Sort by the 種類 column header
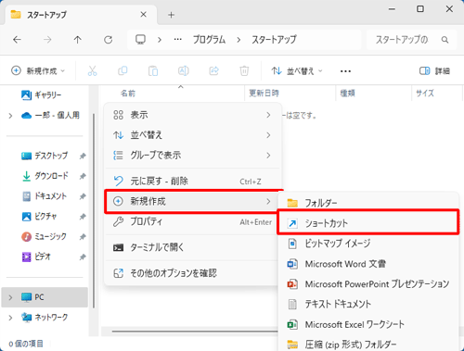 click(x=347, y=93)
